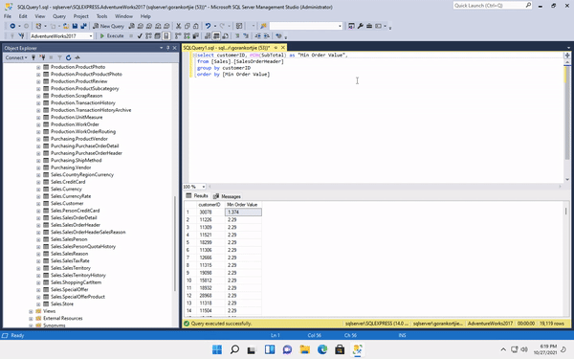
Task: Toggle Results to File mode
Action: pyautogui.click(x=225, y=36)
